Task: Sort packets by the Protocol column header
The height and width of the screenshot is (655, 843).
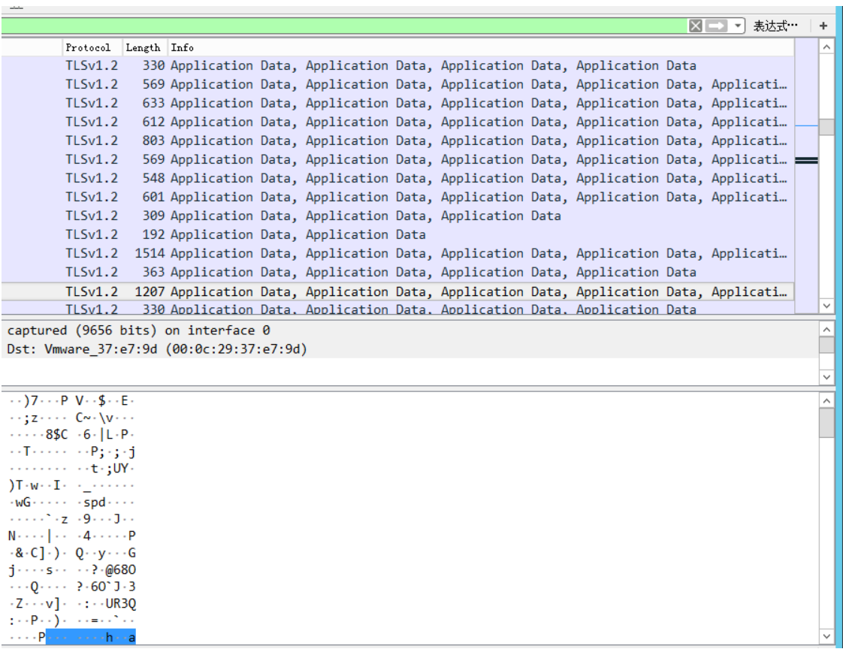Action: pyautogui.click(x=88, y=47)
